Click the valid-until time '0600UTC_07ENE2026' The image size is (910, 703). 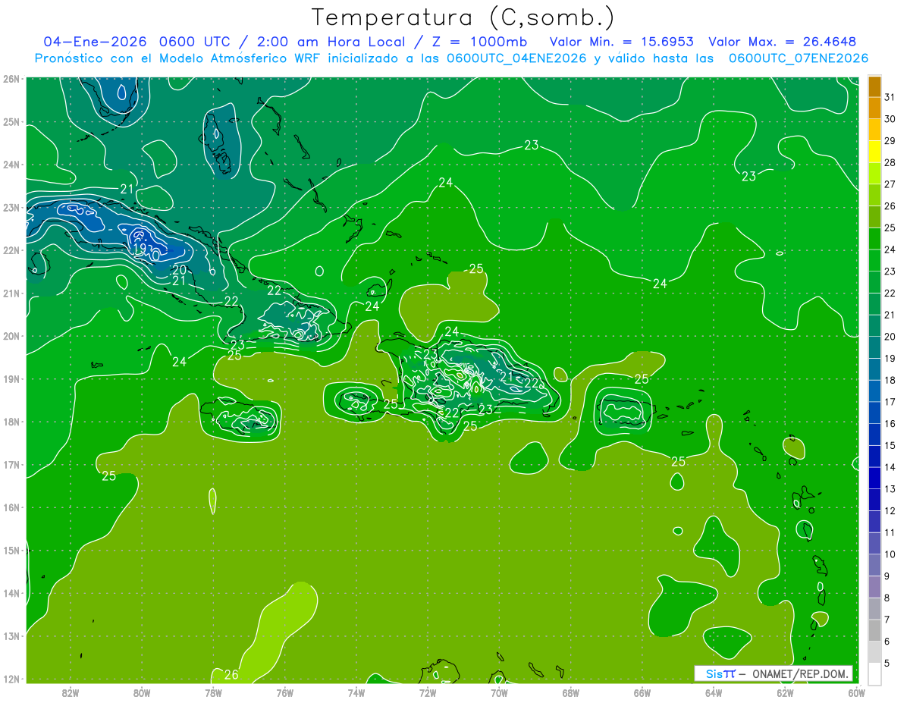[799, 58]
